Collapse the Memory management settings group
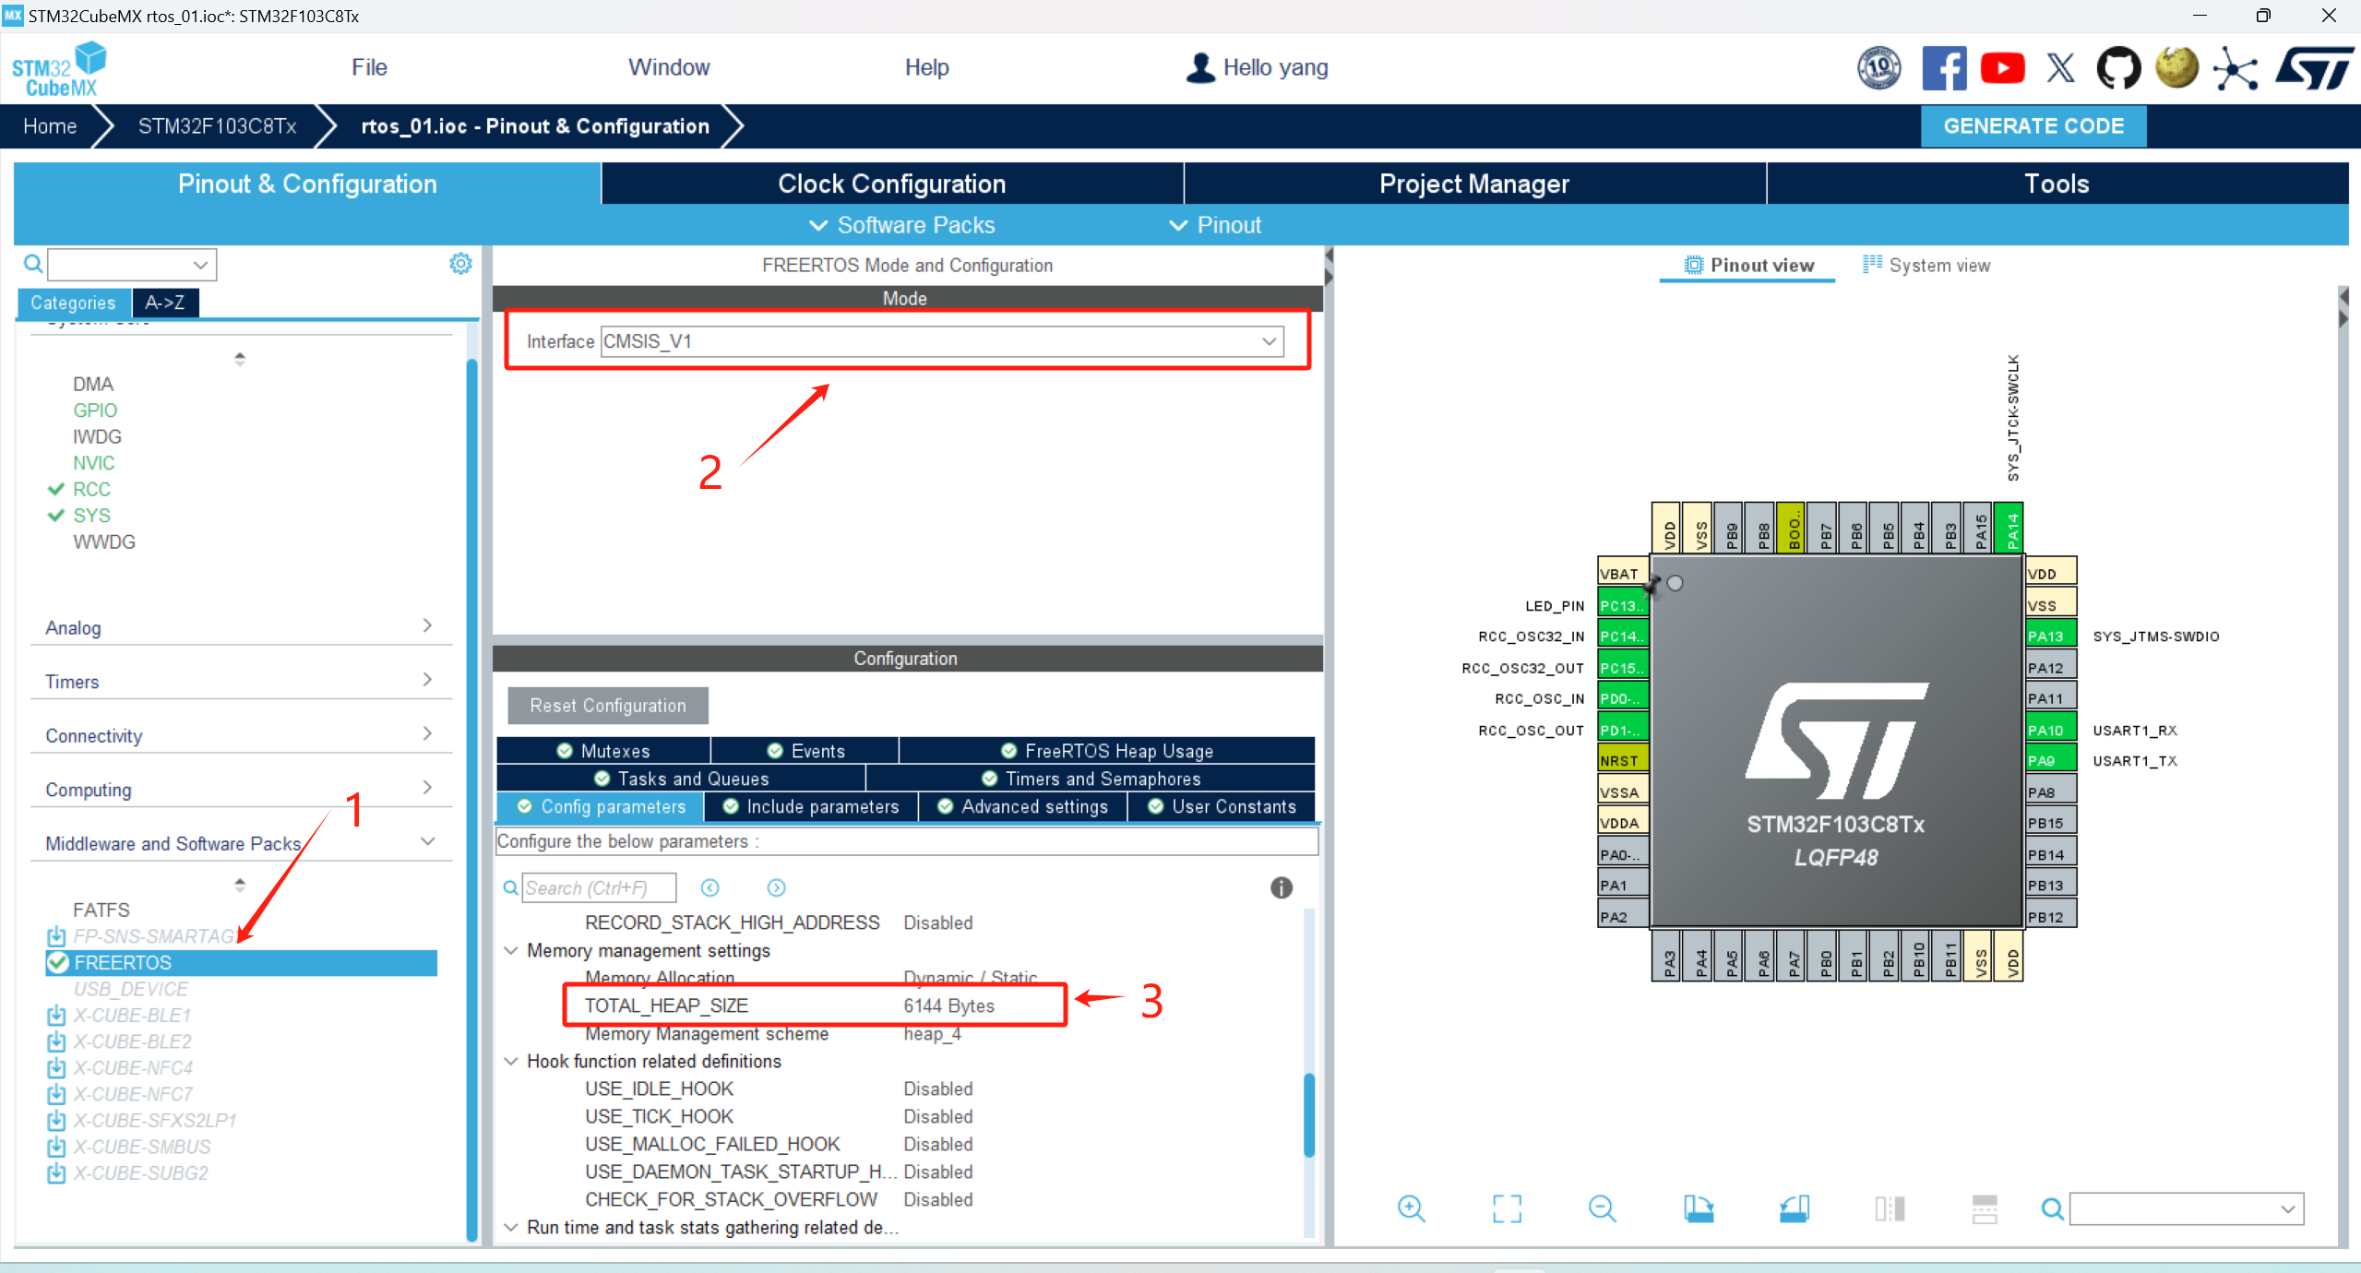 511,950
